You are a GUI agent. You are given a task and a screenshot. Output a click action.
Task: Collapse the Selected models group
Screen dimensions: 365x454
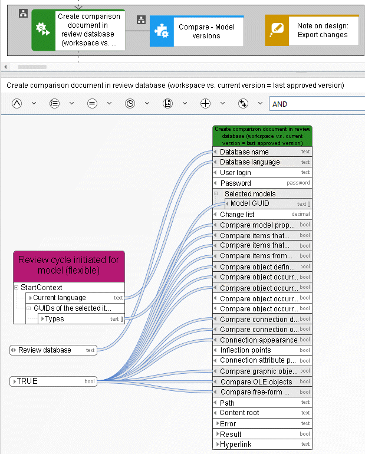(x=216, y=193)
